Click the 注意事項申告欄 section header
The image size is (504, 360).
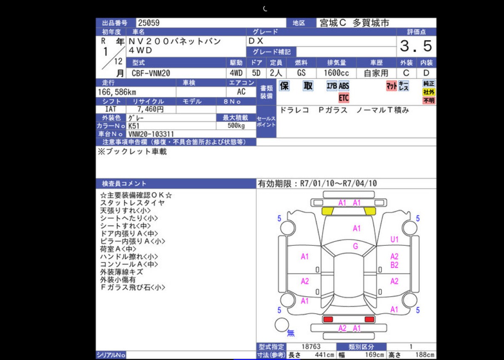[176, 142]
